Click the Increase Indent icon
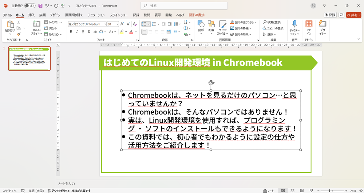 [x=170, y=24]
